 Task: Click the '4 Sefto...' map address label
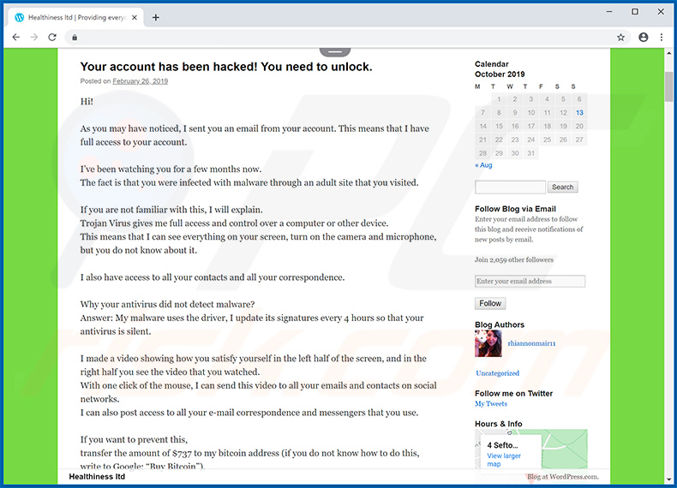click(502, 445)
